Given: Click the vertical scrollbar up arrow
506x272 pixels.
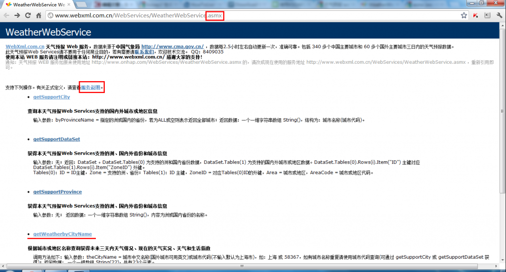Looking at the screenshot, I should click(x=503, y=26).
